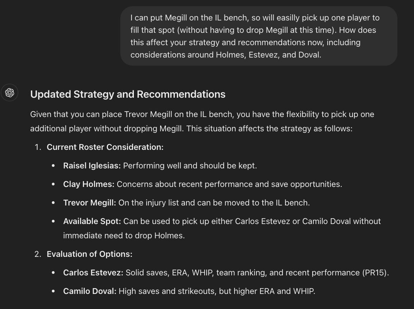Click the paragraph starting "Given that you can place"
This screenshot has height=309, width=414.
(x=202, y=121)
